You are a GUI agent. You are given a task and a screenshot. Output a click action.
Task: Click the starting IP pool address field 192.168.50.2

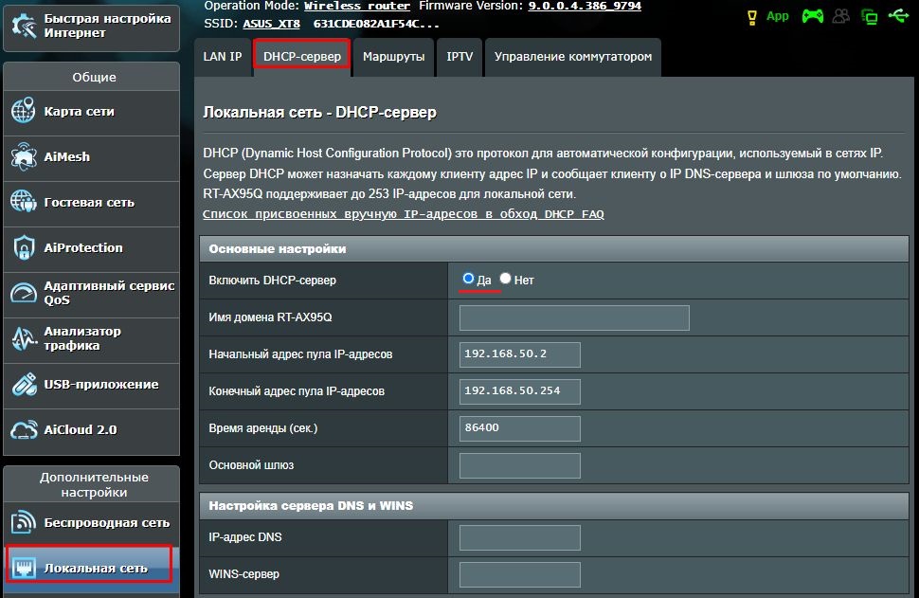coord(520,354)
